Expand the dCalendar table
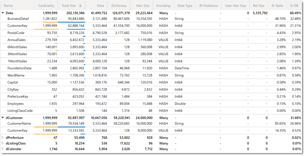Viewport: 305px width, 156px height. click(3, 149)
